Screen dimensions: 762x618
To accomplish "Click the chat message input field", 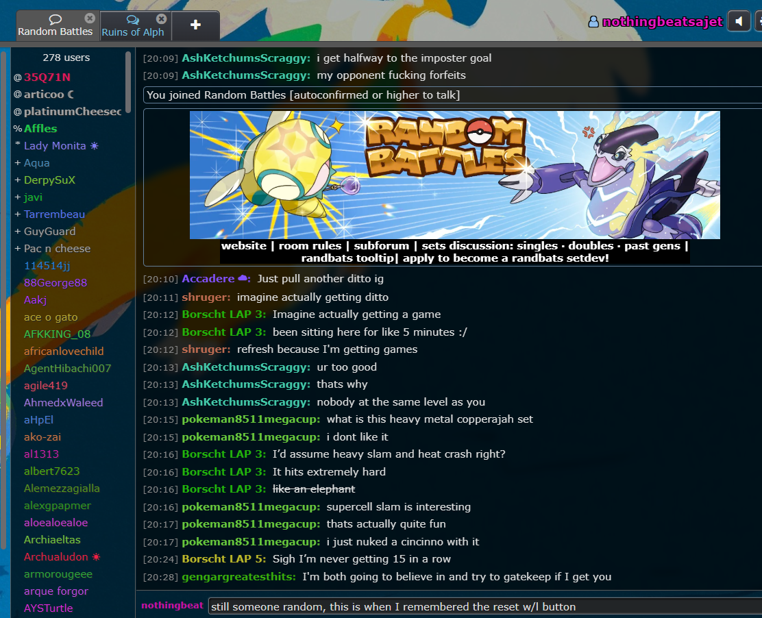I will coord(485,606).
